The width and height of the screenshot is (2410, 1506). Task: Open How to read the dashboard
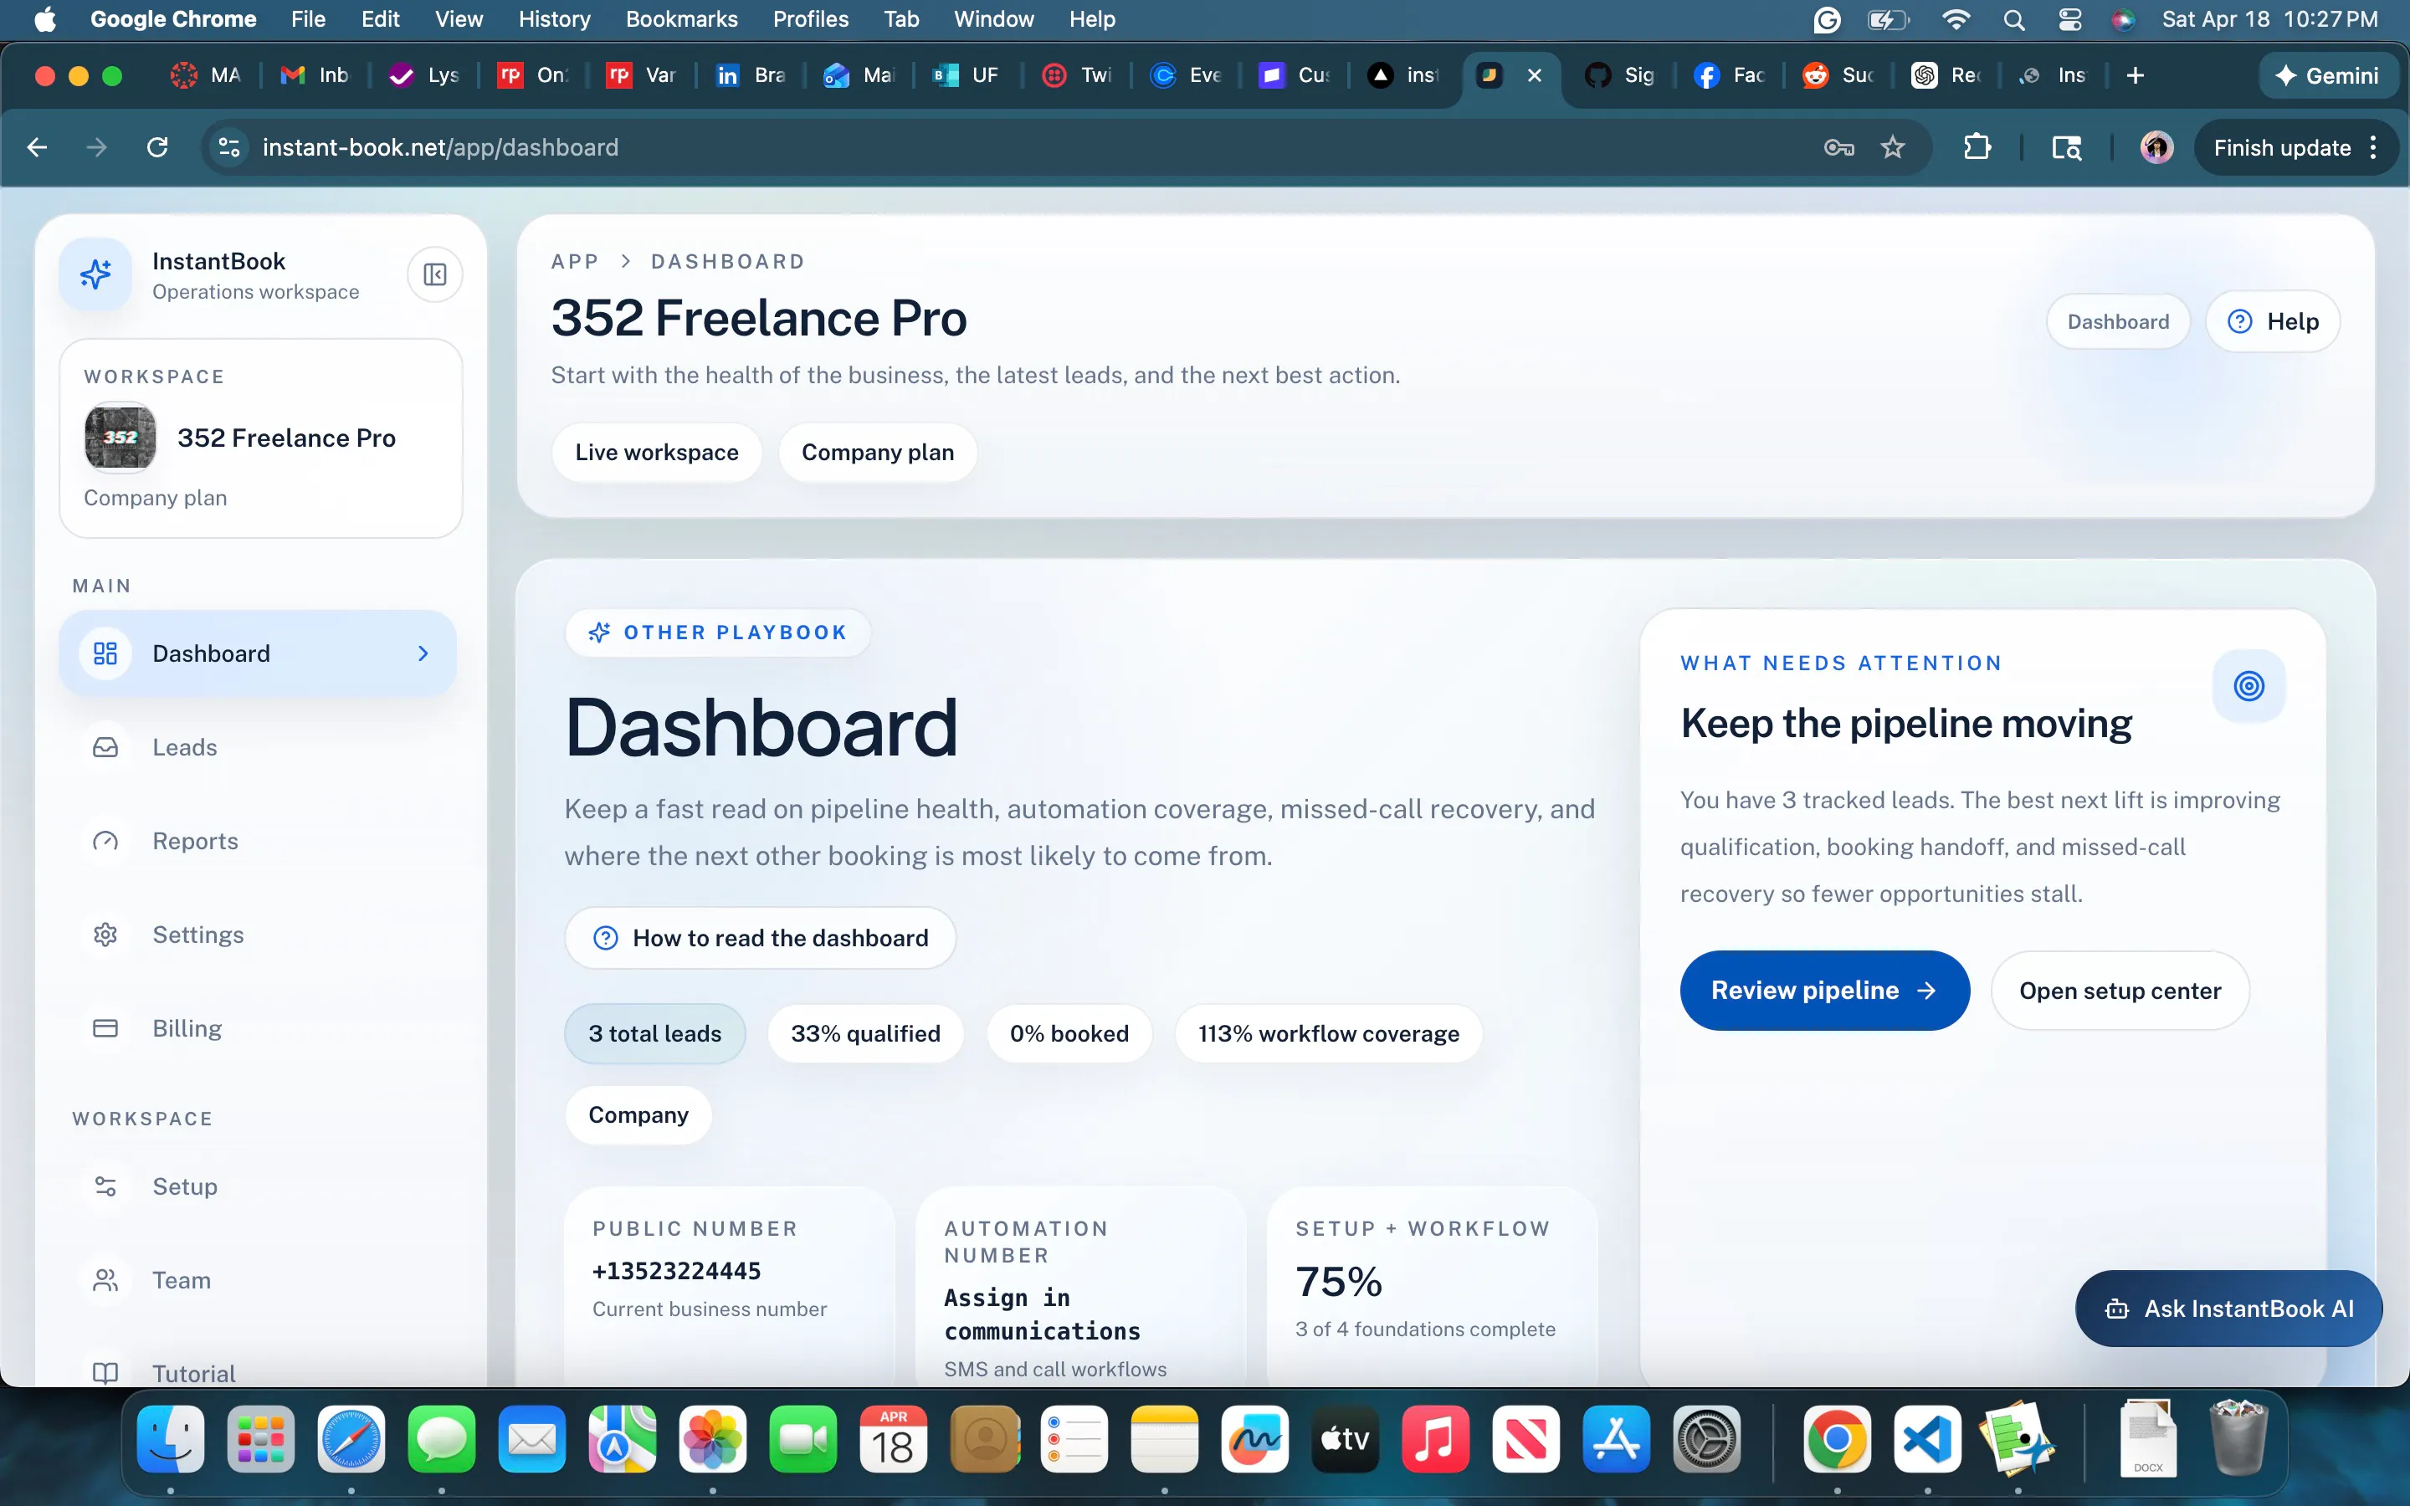point(761,937)
